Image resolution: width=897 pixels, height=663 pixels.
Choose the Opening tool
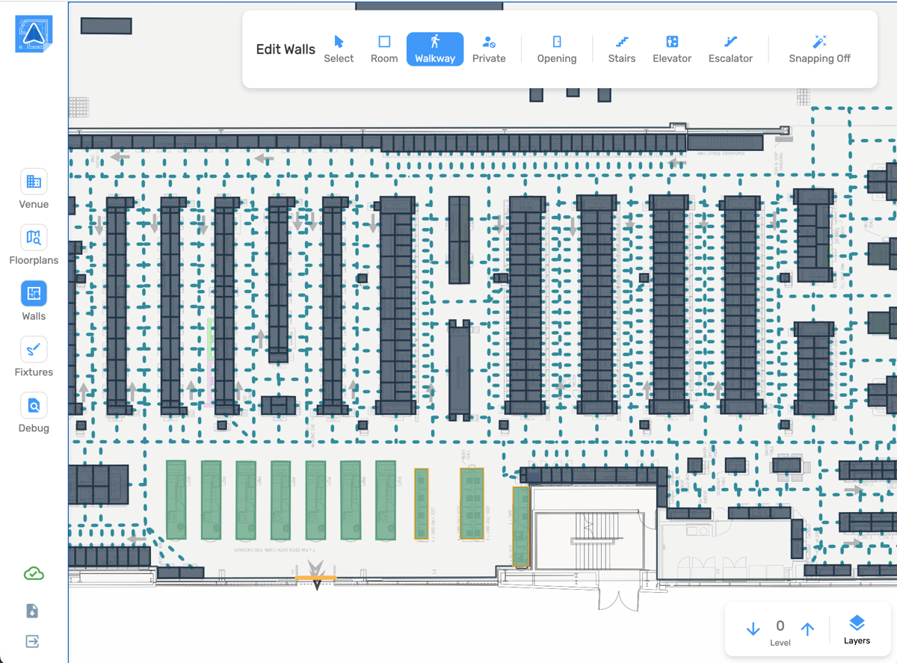(557, 49)
